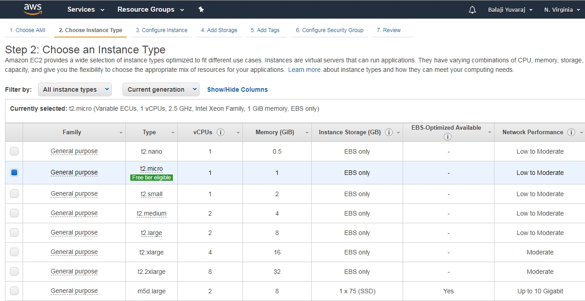Image resolution: width=585 pixels, height=301 pixels.
Task: Click info icon under EBS-Optimized Available
Action: [x=448, y=136]
